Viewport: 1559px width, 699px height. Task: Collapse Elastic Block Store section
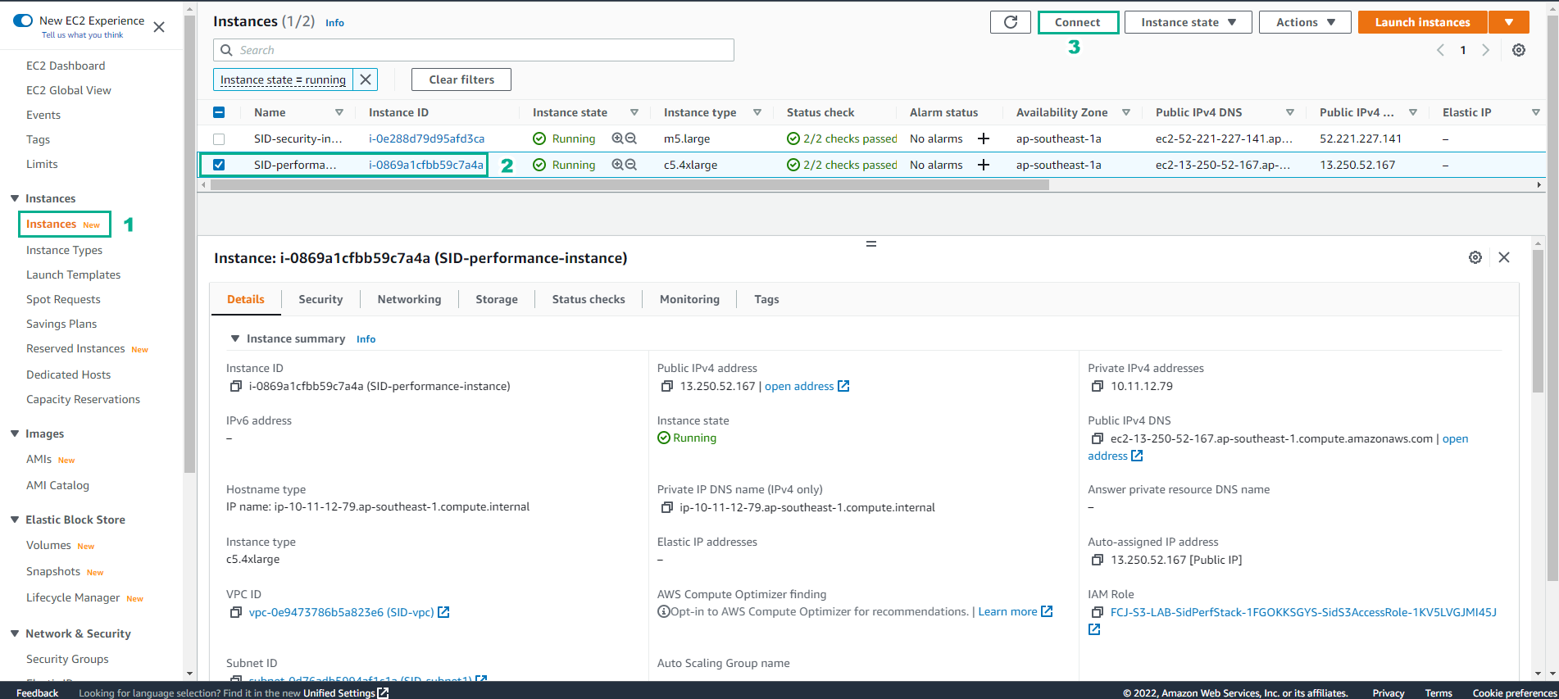coord(15,520)
